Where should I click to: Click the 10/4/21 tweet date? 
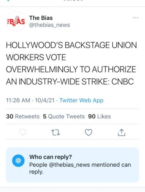45,100
